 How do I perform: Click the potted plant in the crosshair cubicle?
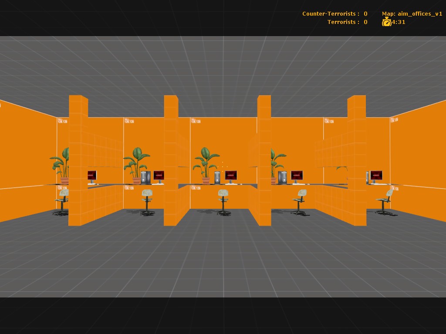click(206, 166)
